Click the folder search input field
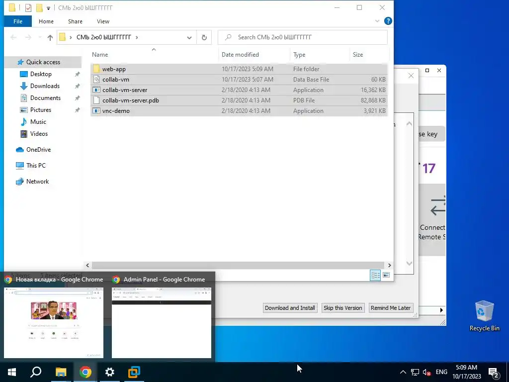The width and height of the screenshot is (509, 382). tap(303, 37)
